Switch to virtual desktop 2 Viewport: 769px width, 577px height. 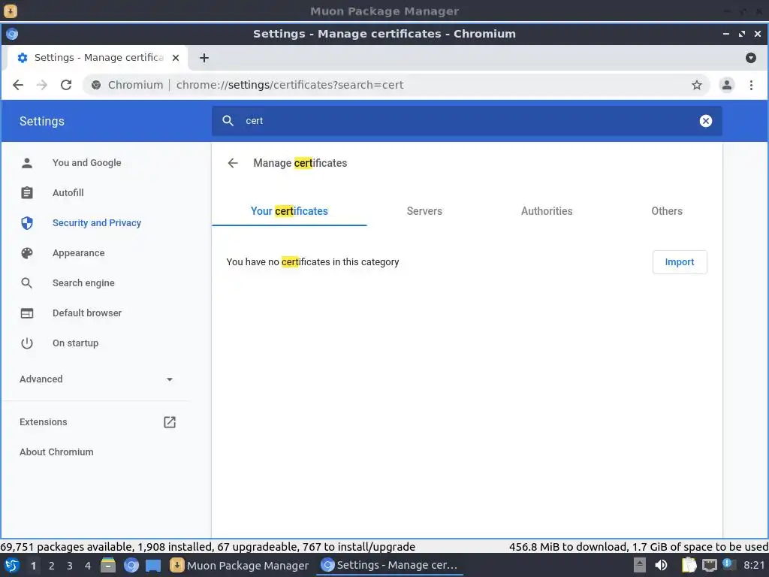[x=52, y=566]
